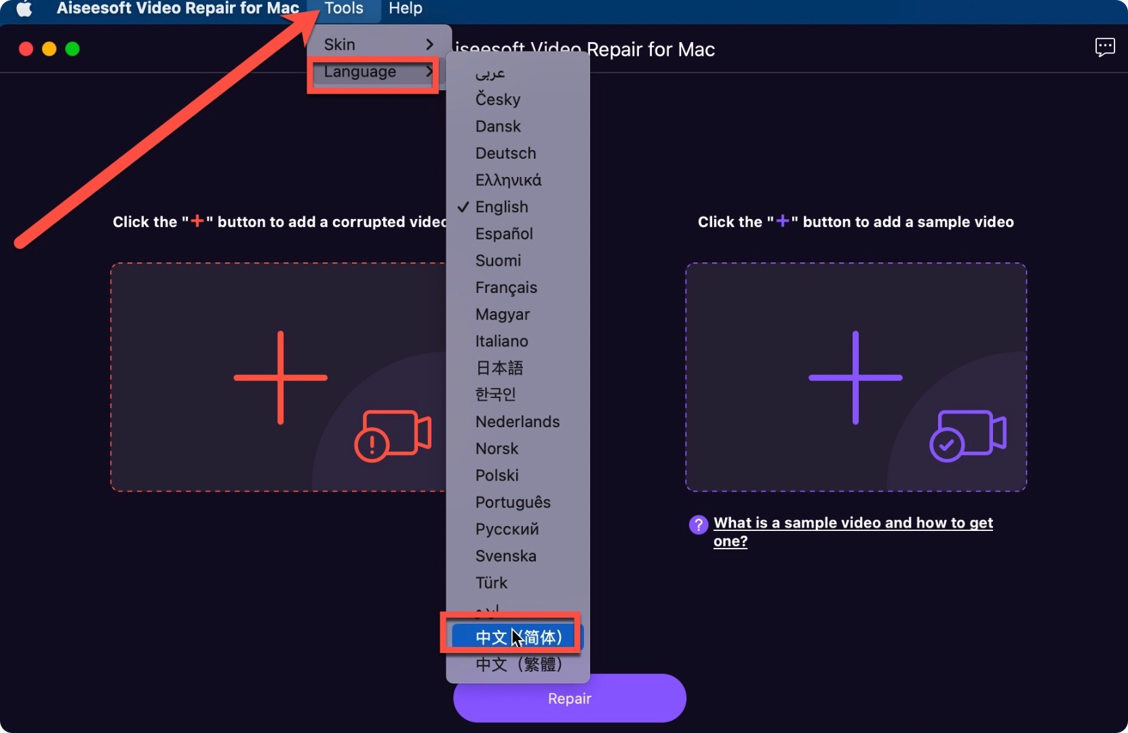Select Dansk language

(518, 127)
